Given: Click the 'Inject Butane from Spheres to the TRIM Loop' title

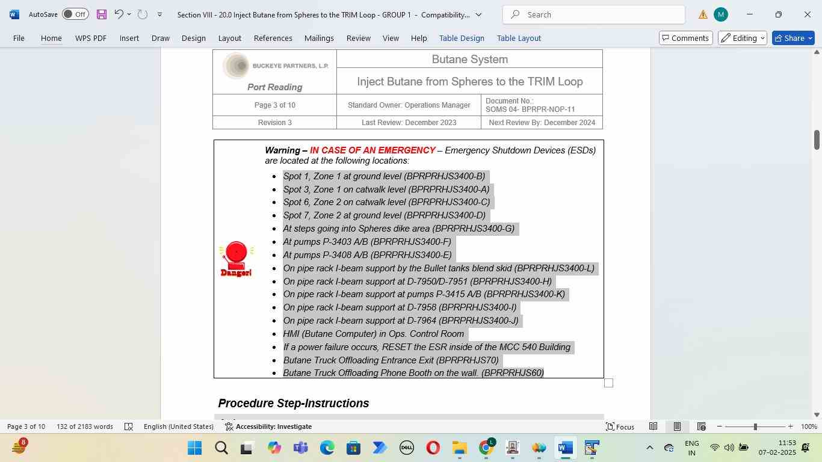Looking at the screenshot, I should [470, 82].
